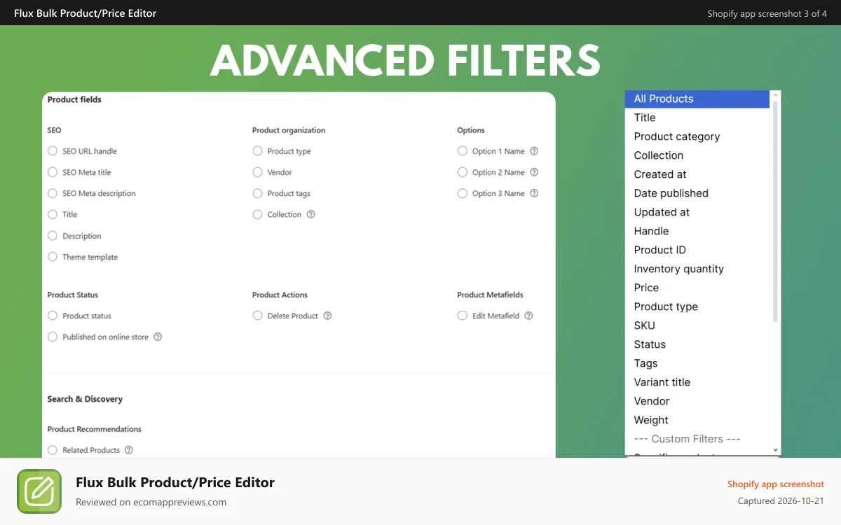Show the help icon next to Edit Metafield
Viewport: 841px width, 525px height.
(528, 316)
